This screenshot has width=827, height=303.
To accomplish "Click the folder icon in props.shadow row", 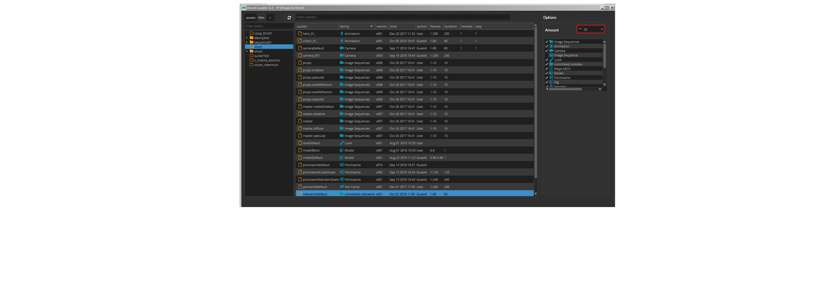I will [x=342, y=70].
